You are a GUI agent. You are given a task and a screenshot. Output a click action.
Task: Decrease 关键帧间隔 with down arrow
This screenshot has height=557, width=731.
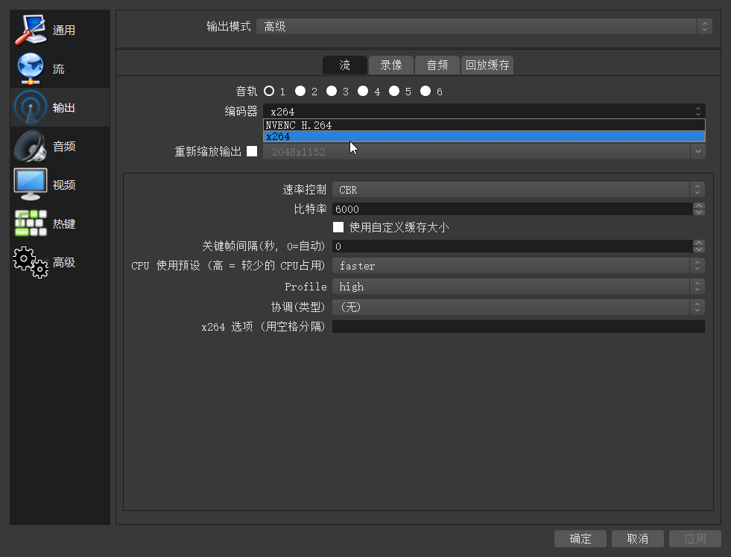(698, 249)
